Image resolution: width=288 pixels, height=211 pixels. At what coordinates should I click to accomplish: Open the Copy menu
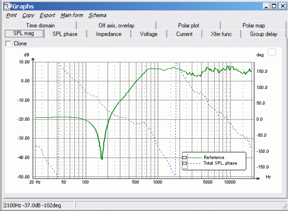[x=28, y=15]
